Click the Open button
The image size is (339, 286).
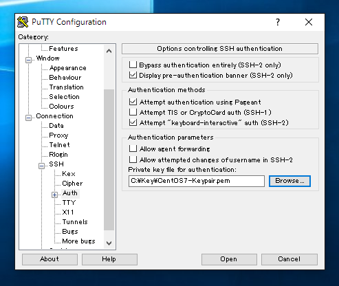pyautogui.click(x=229, y=259)
